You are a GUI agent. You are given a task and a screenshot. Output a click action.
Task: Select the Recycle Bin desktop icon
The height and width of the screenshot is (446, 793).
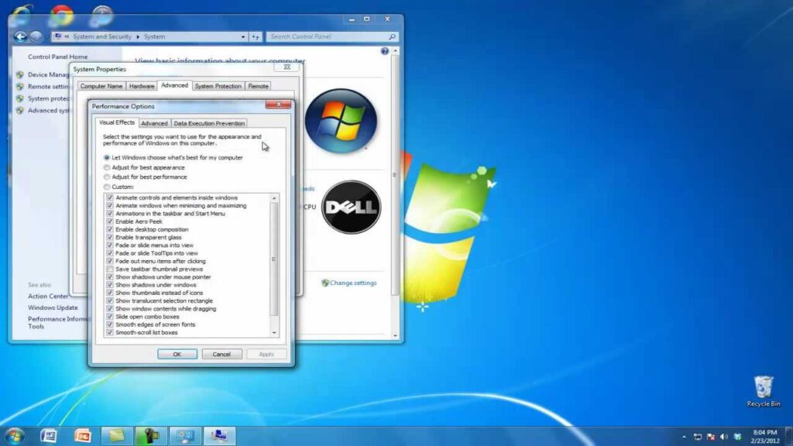tap(763, 391)
